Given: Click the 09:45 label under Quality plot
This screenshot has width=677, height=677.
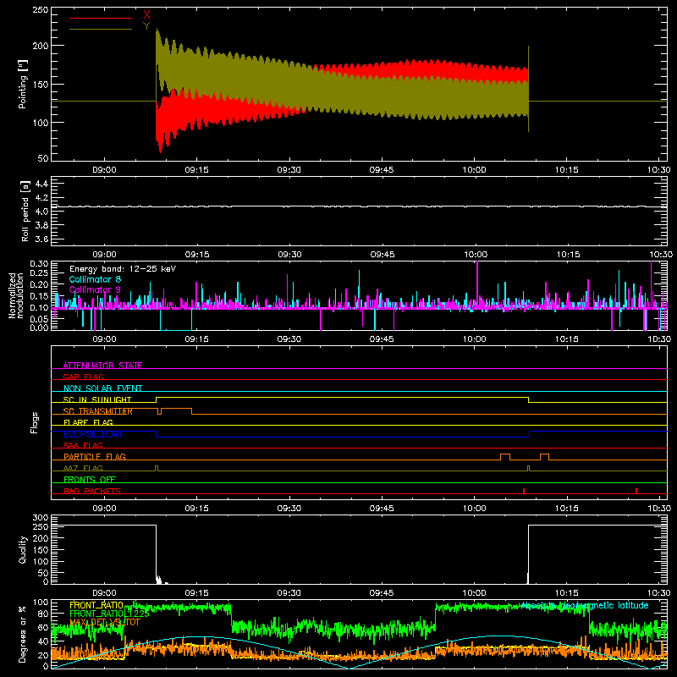Looking at the screenshot, I should 382,593.
